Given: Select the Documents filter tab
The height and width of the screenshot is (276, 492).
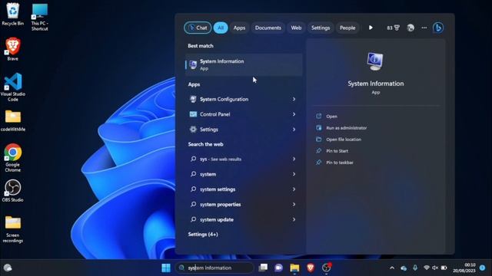Looking at the screenshot, I should (268, 28).
